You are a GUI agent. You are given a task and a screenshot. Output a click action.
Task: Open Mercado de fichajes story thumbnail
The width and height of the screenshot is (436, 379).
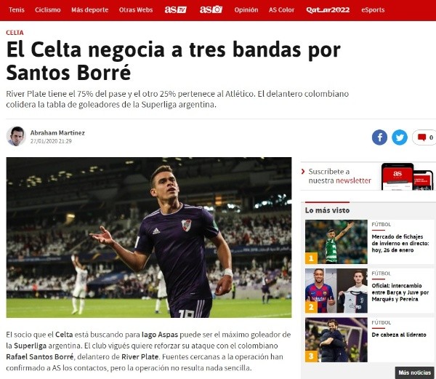tap(336, 242)
